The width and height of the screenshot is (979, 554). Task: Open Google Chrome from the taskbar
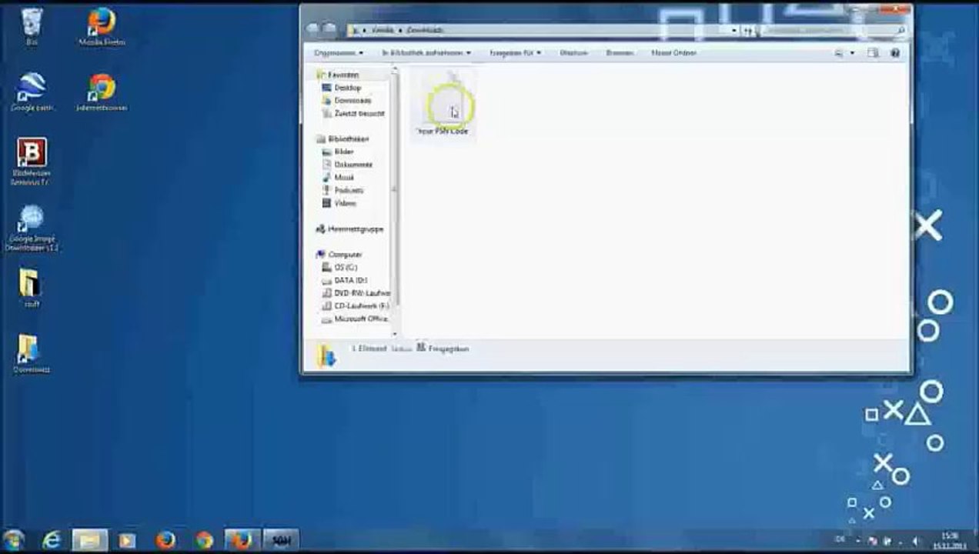[x=203, y=540]
